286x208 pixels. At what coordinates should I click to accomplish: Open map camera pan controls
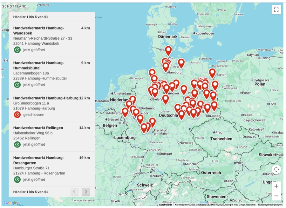coord(276,169)
